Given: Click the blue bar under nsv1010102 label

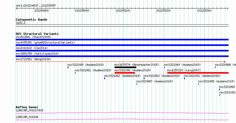Looking at the screenshot, I should tap(122, 51).
